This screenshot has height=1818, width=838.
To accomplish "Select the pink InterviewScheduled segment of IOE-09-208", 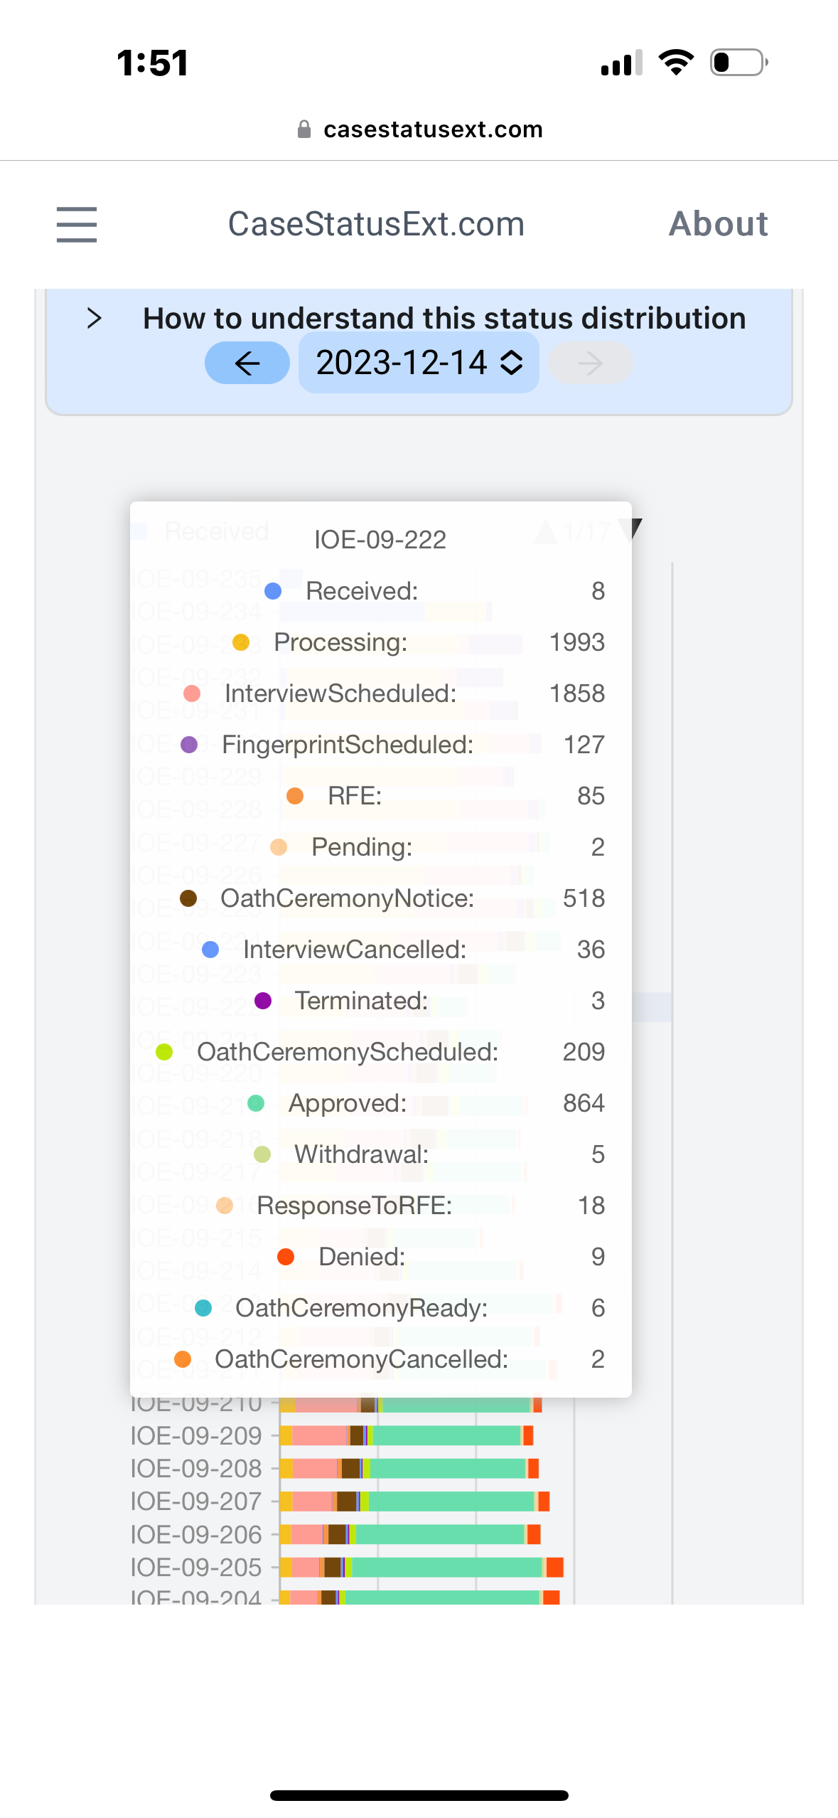I will click(315, 1468).
